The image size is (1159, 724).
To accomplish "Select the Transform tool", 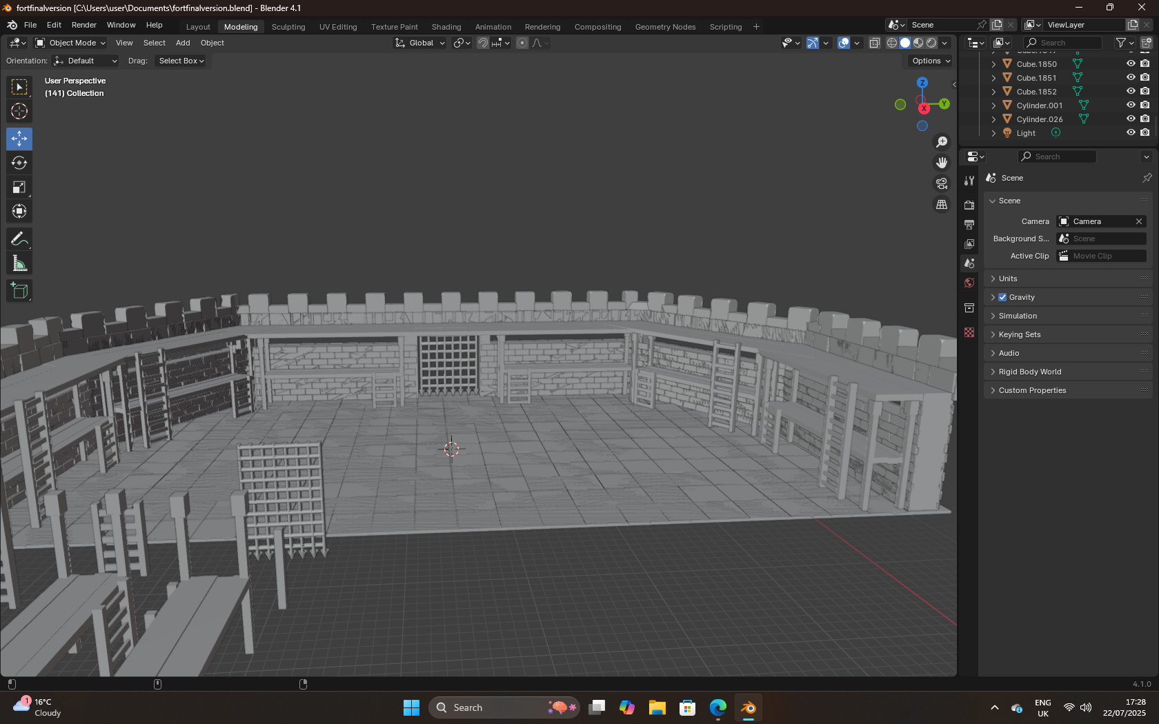I will (19, 211).
